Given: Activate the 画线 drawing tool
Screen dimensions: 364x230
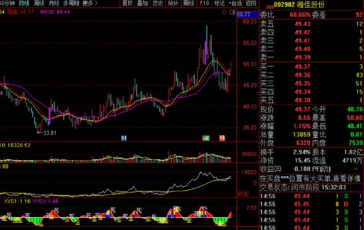Looking at the screenshot, I should point(189,3).
